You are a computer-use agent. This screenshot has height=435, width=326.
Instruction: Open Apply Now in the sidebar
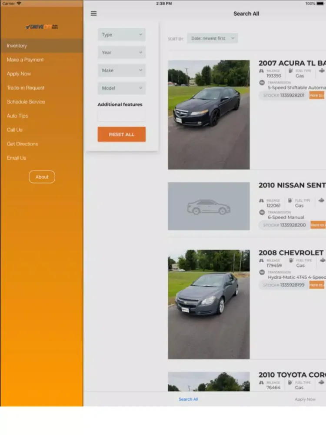pos(42,74)
